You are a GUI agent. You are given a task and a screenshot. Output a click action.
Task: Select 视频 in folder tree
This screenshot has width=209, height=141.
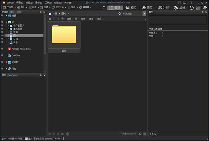[15, 32]
